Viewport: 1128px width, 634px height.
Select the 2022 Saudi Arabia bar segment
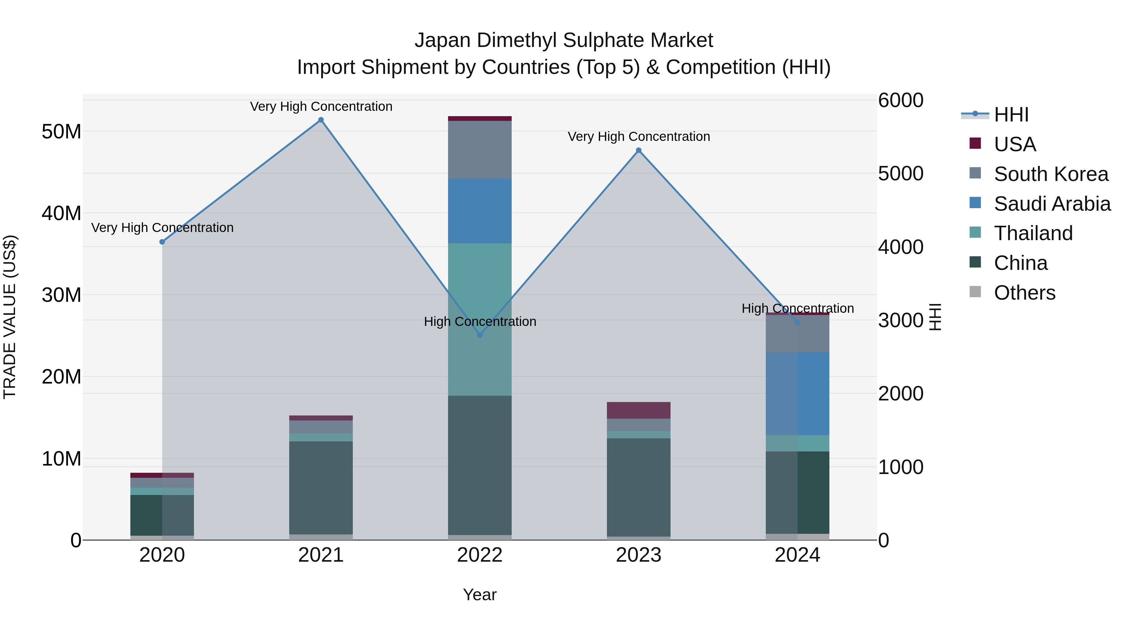click(479, 211)
